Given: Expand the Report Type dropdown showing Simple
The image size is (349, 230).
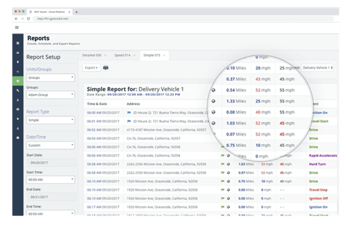Looking at the screenshot, I should [x=51, y=120].
